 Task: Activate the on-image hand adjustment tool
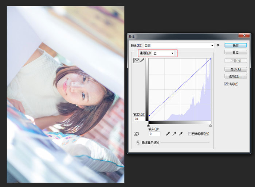tap(137, 134)
